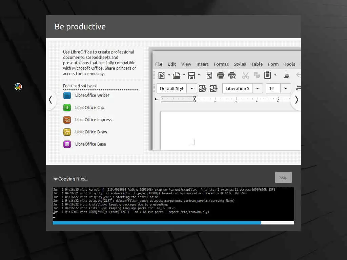Click the New document icon
Image resolution: width=347 pixels, height=260 pixels.
pyautogui.click(x=162, y=75)
